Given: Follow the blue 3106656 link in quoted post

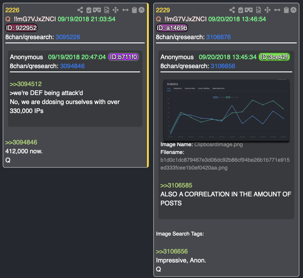Looking at the screenshot, I should tap(223, 66).
